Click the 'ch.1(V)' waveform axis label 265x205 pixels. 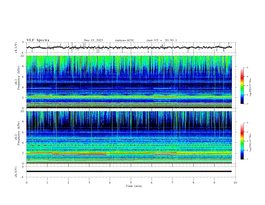coord(16,48)
